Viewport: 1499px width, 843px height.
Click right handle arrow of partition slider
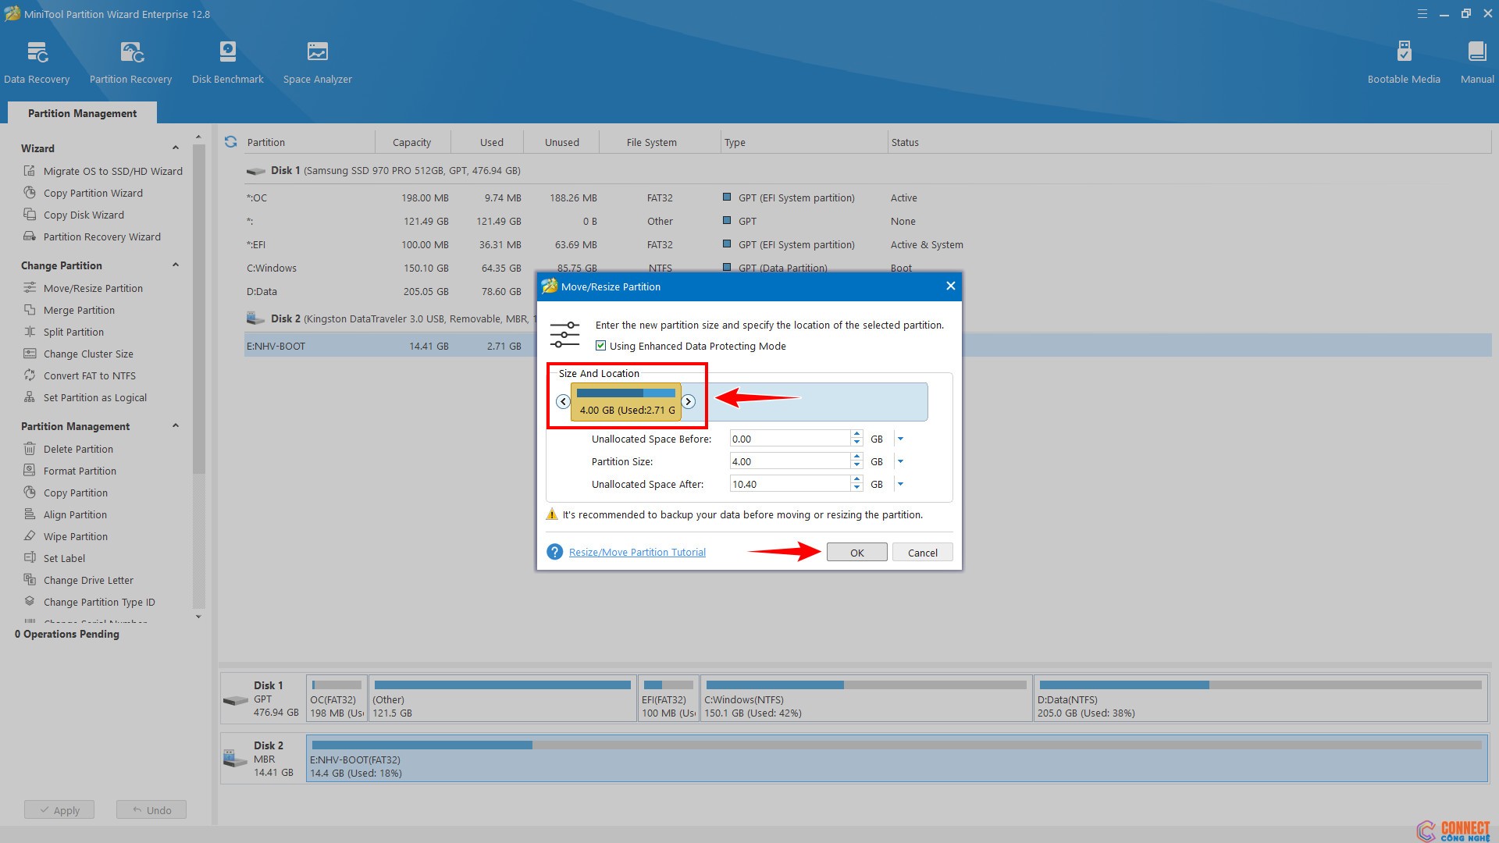pos(688,401)
